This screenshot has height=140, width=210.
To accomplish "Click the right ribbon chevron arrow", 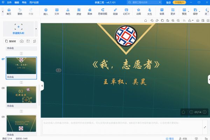I will click(x=208, y=12).
